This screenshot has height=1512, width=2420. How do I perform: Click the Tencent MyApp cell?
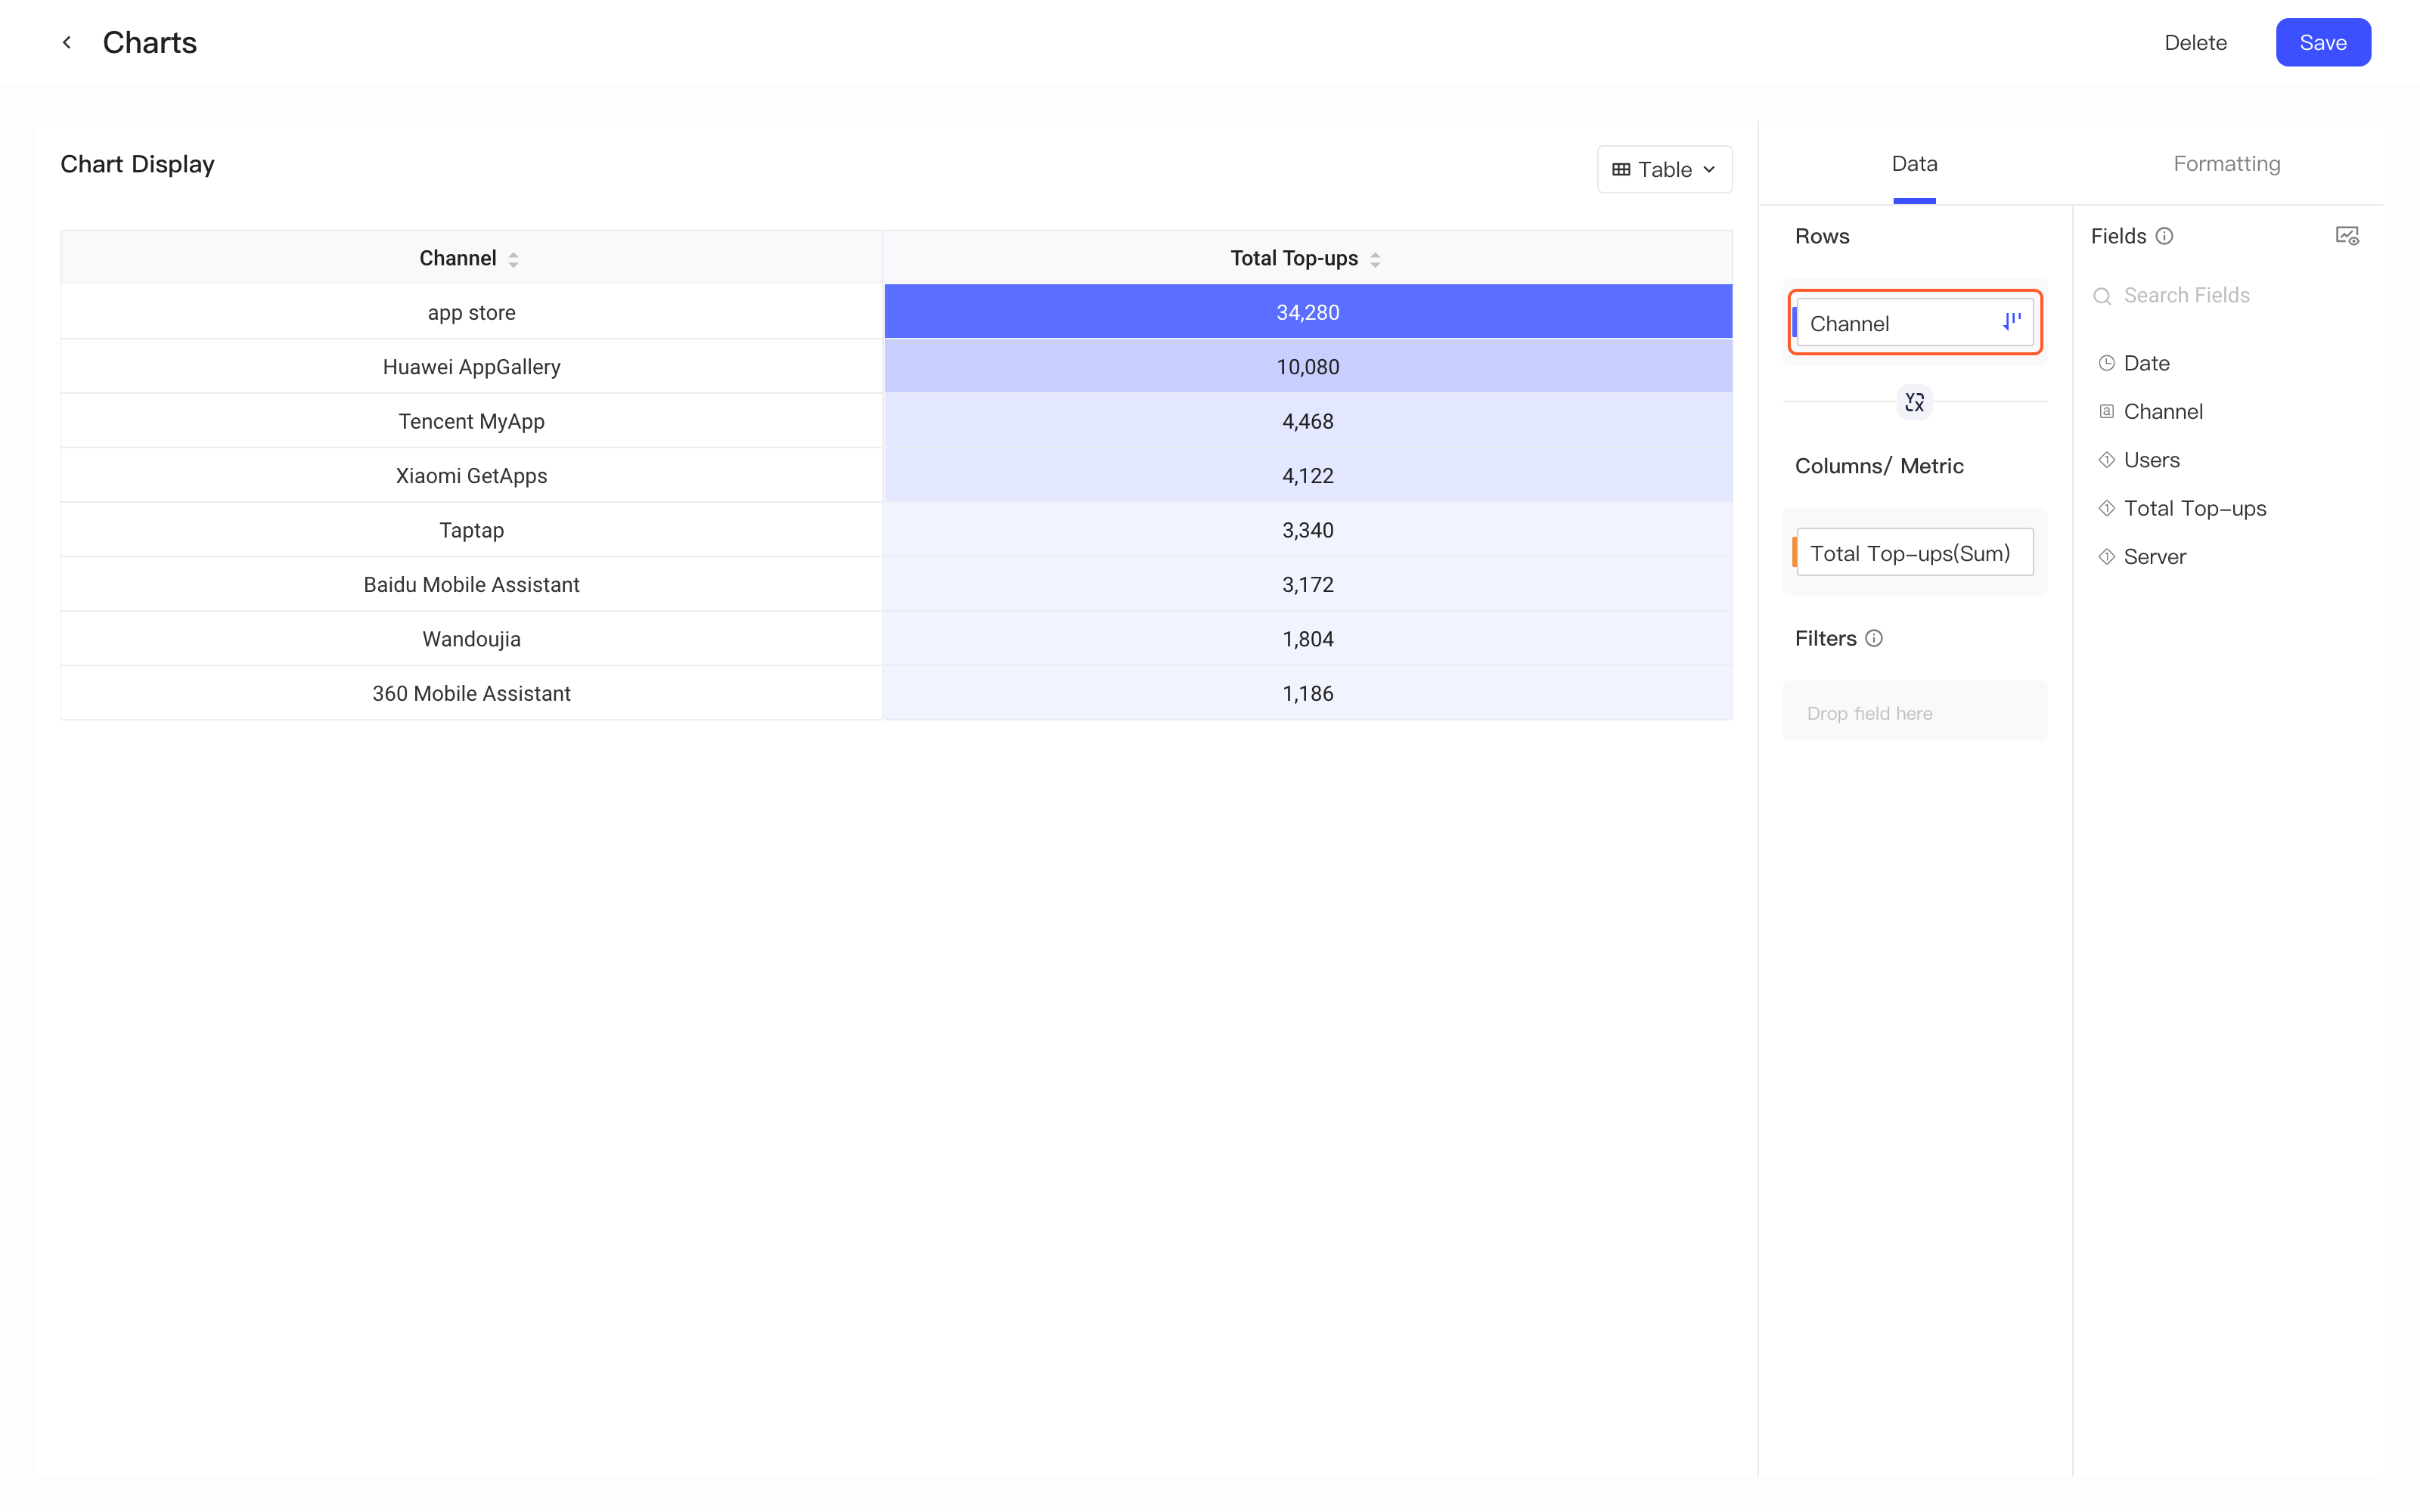click(471, 421)
